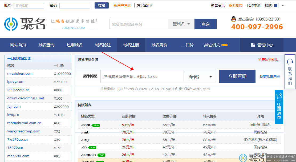Open the 代理申请 link
Screen dimensions: 296x162
coord(254,6)
